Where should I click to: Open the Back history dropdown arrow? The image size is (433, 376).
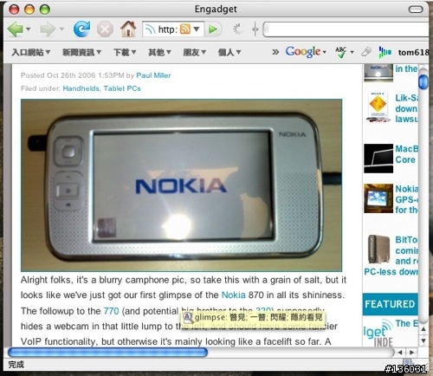(x=29, y=29)
